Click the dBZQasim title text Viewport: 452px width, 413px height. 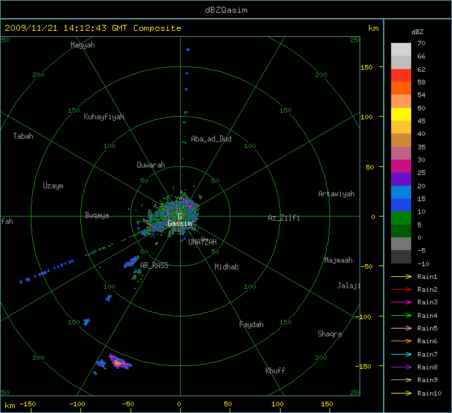point(226,10)
